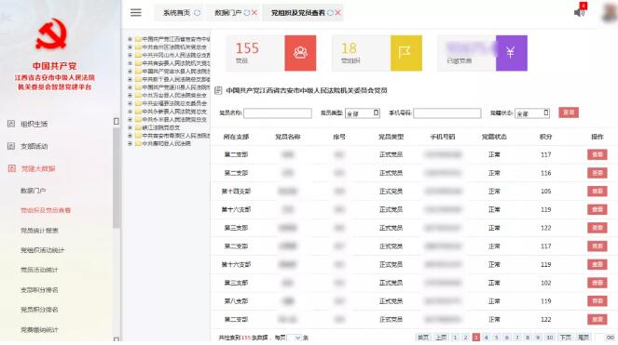Image resolution: width=618 pixels, height=345 pixels.
Task: Click folder icon of 峡江法院党总支
Action: pyautogui.click(x=138, y=127)
